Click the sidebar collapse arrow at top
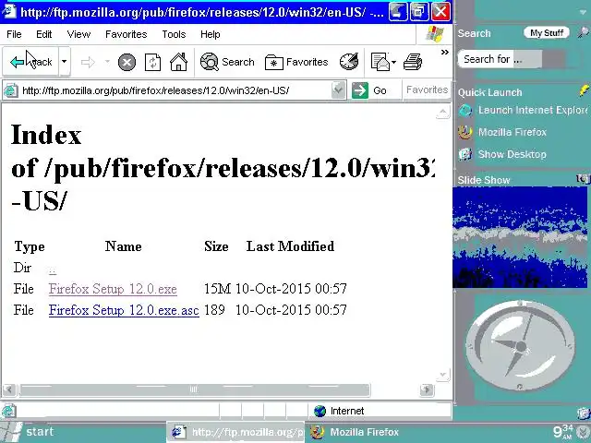The height and width of the screenshot is (443, 591). click(583, 12)
